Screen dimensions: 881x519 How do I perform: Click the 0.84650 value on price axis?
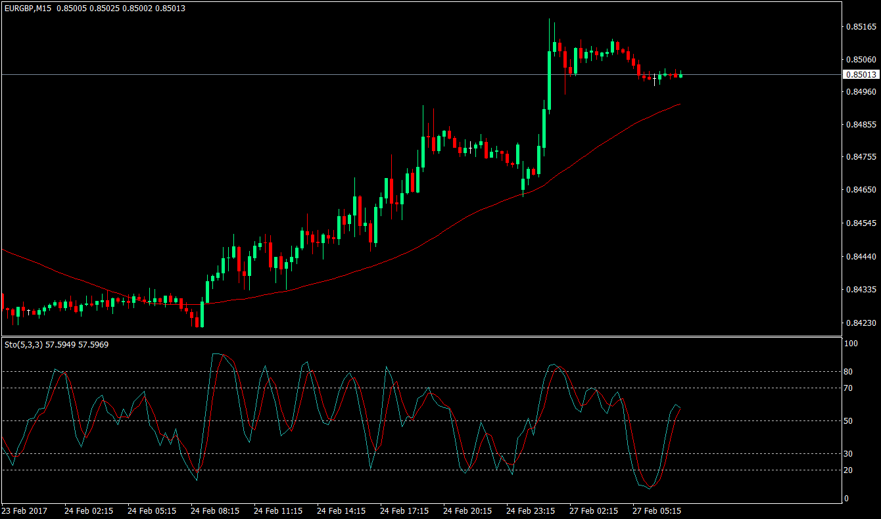(860, 191)
